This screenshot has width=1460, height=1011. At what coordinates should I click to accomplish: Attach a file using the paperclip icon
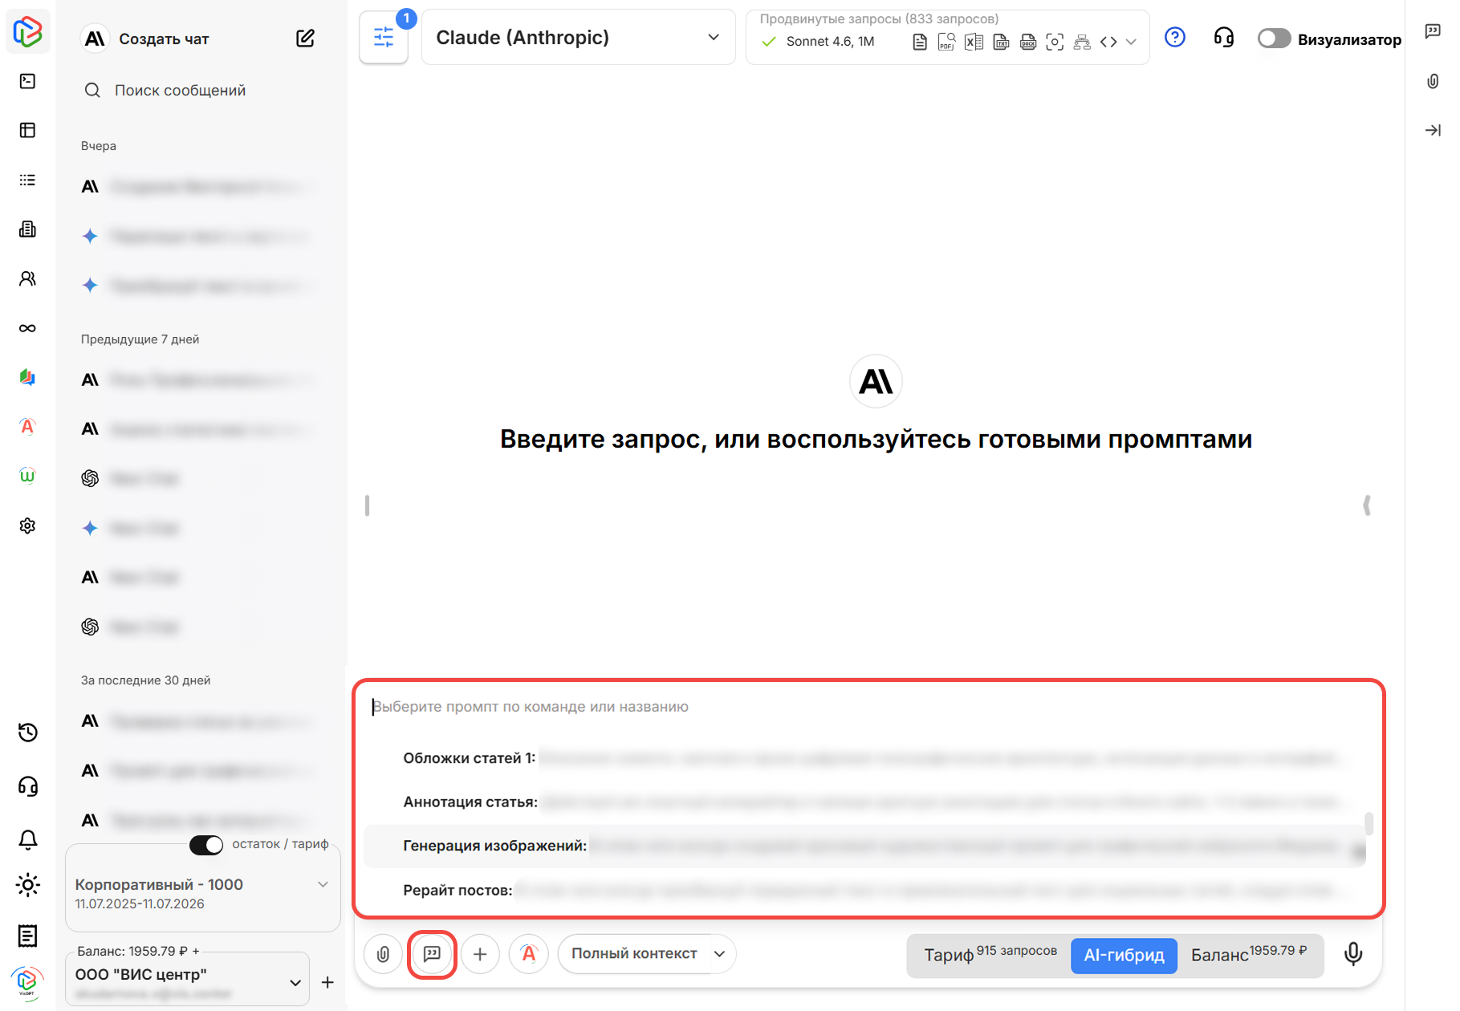point(383,954)
